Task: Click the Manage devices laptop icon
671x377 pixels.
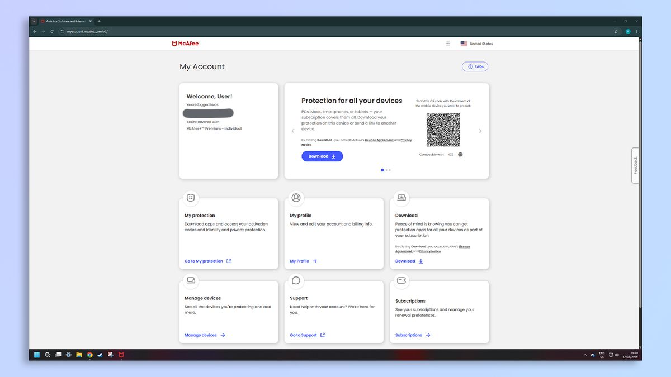Action: click(191, 280)
